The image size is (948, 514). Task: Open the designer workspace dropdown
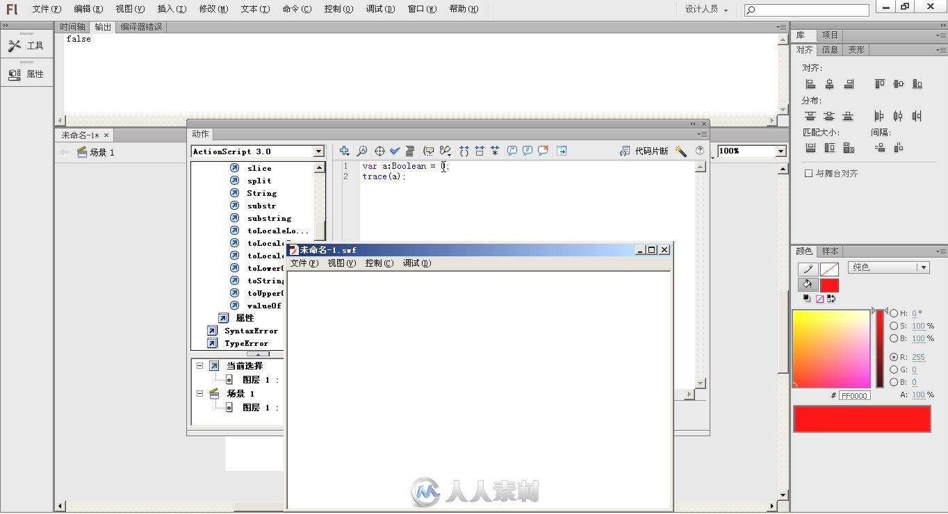tap(707, 9)
